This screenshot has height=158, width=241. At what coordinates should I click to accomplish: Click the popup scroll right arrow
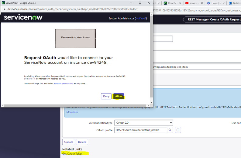click(148, 106)
